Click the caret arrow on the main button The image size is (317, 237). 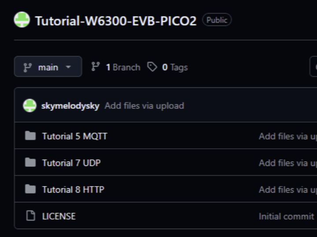[68, 67]
